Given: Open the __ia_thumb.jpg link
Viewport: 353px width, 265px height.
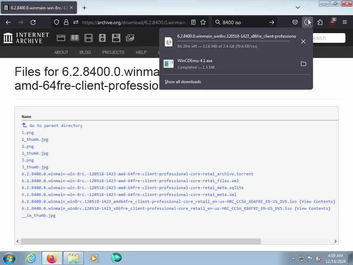Looking at the screenshot, I should coord(39,215).
